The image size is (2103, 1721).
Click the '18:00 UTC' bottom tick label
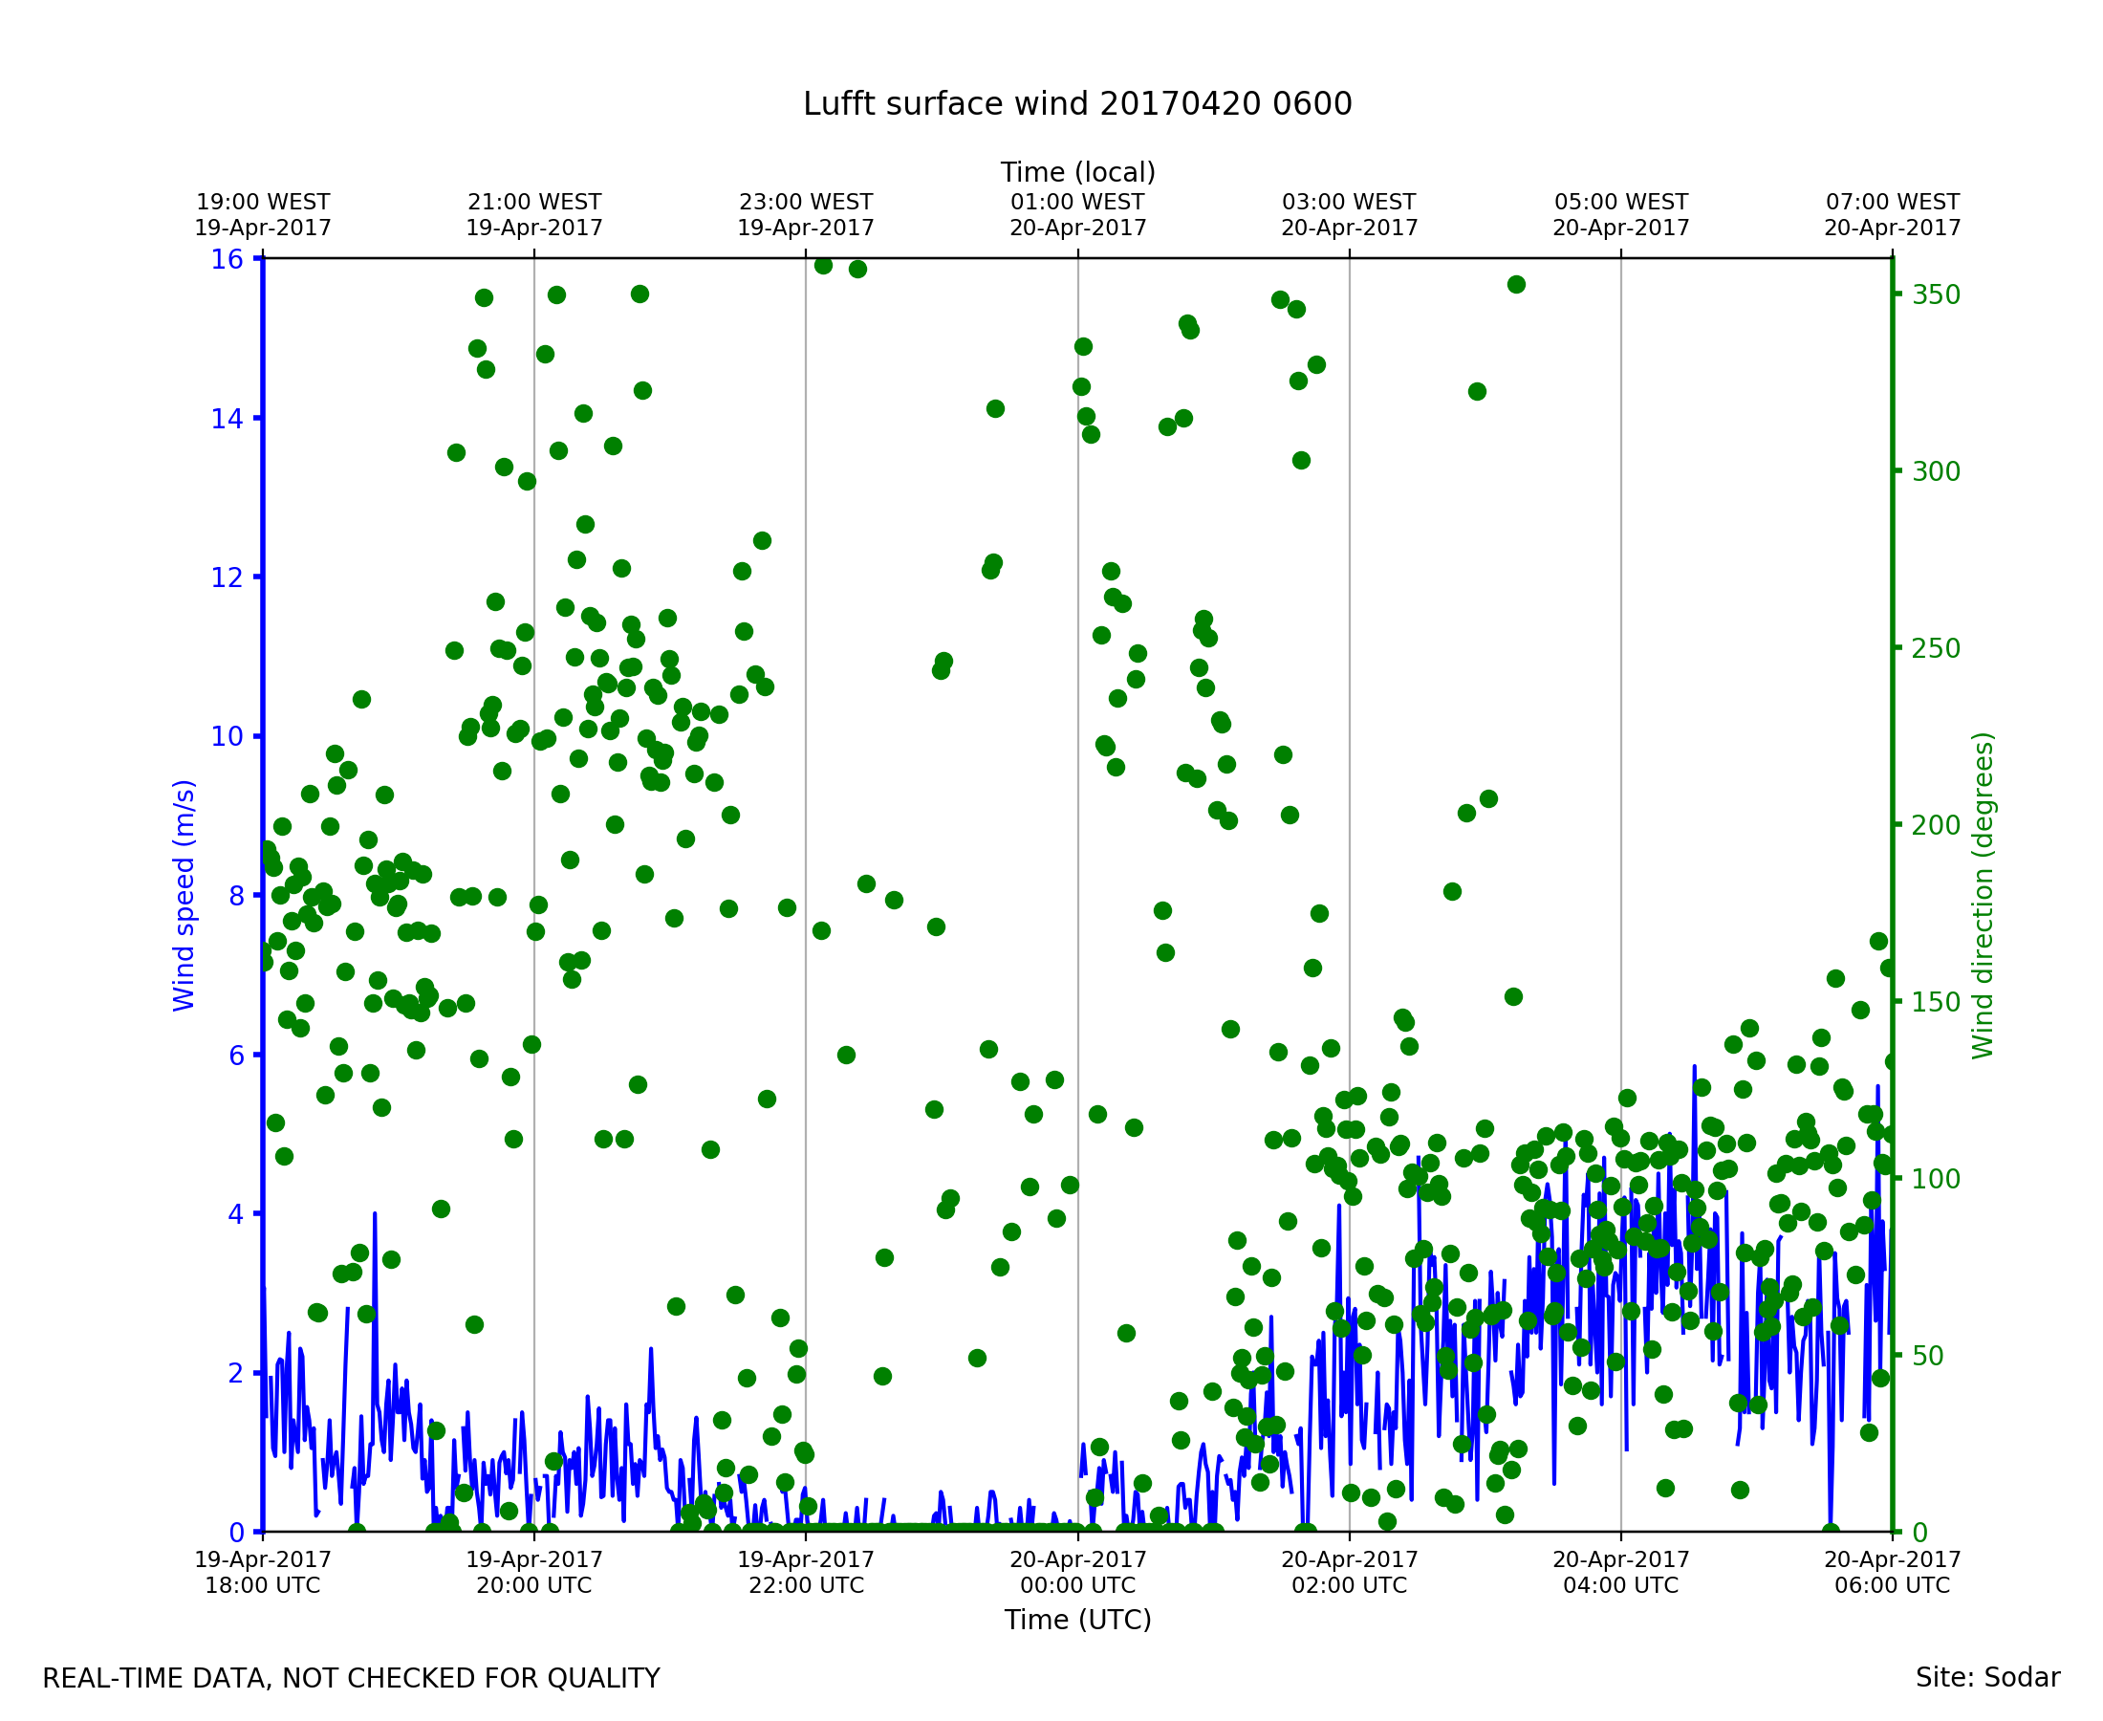tap(263, 1585)
